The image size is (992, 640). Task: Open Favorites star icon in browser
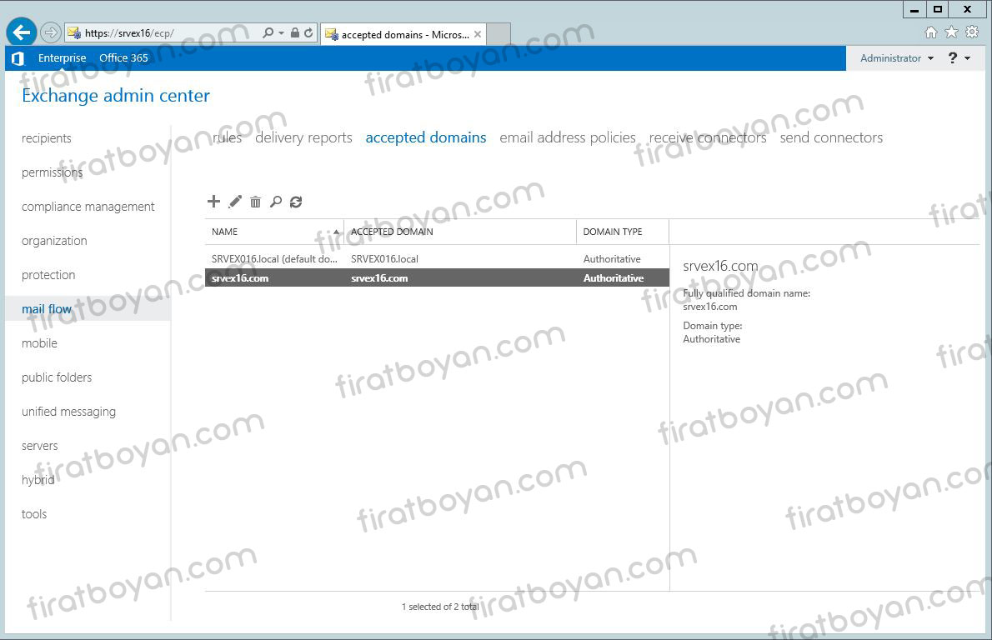(x=951, y=32)
